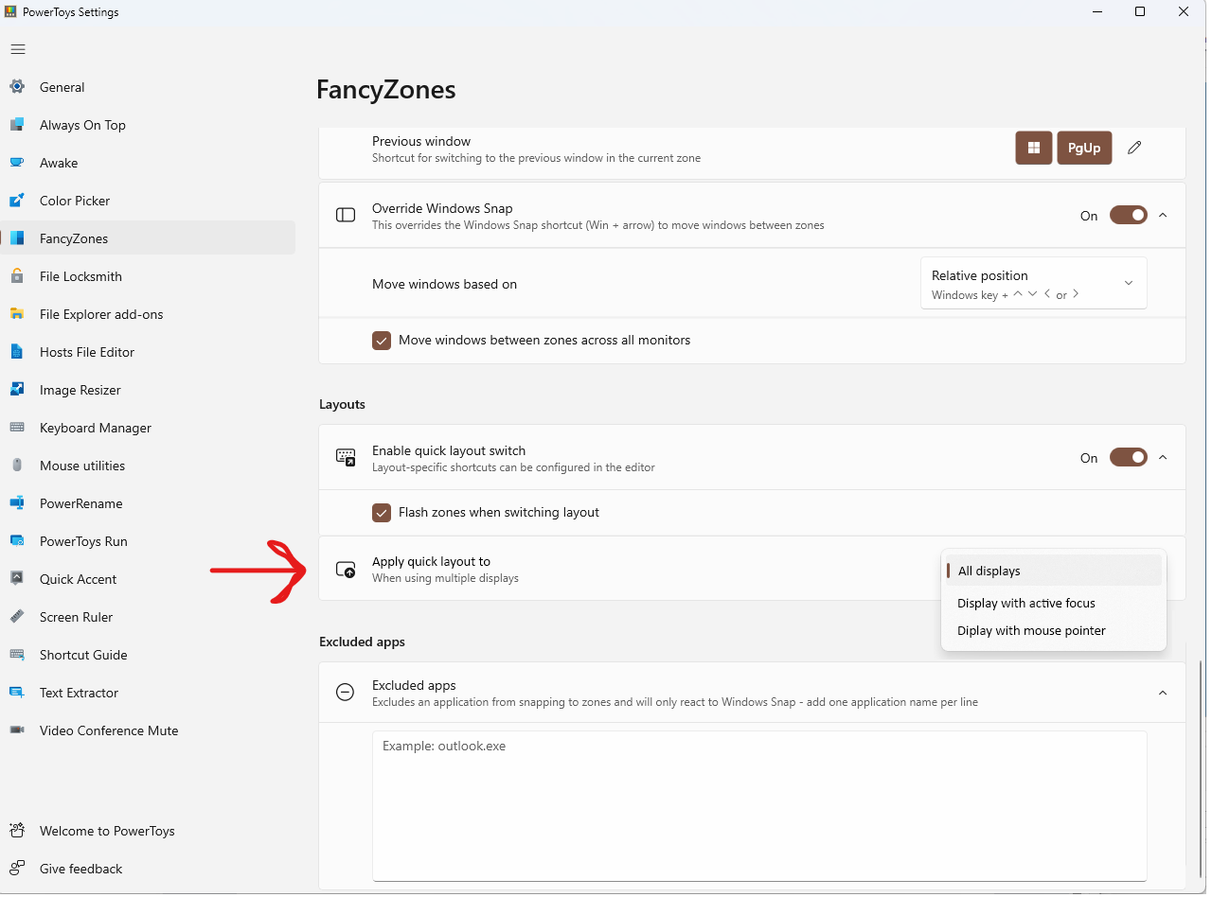Turn off Override Windows Snap
The width and height of the screenshot is (1212, 897).
click(1128, 215)
